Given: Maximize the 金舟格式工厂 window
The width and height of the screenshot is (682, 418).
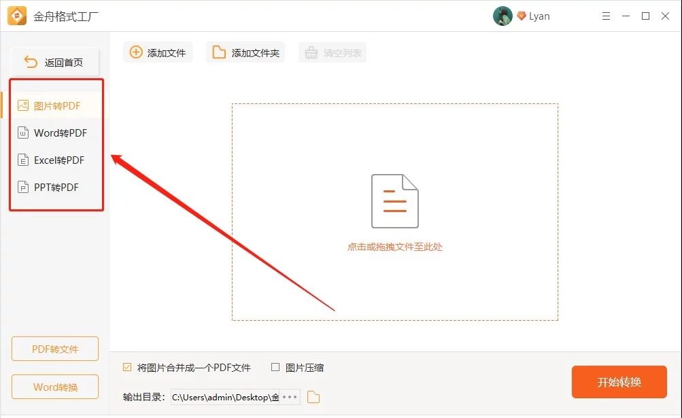Looking at the screenshot, I should tap(645, 16).
